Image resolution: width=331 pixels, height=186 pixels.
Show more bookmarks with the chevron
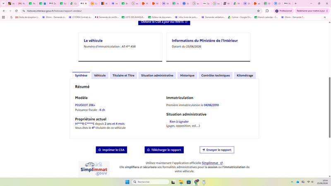tap(325, 17)
